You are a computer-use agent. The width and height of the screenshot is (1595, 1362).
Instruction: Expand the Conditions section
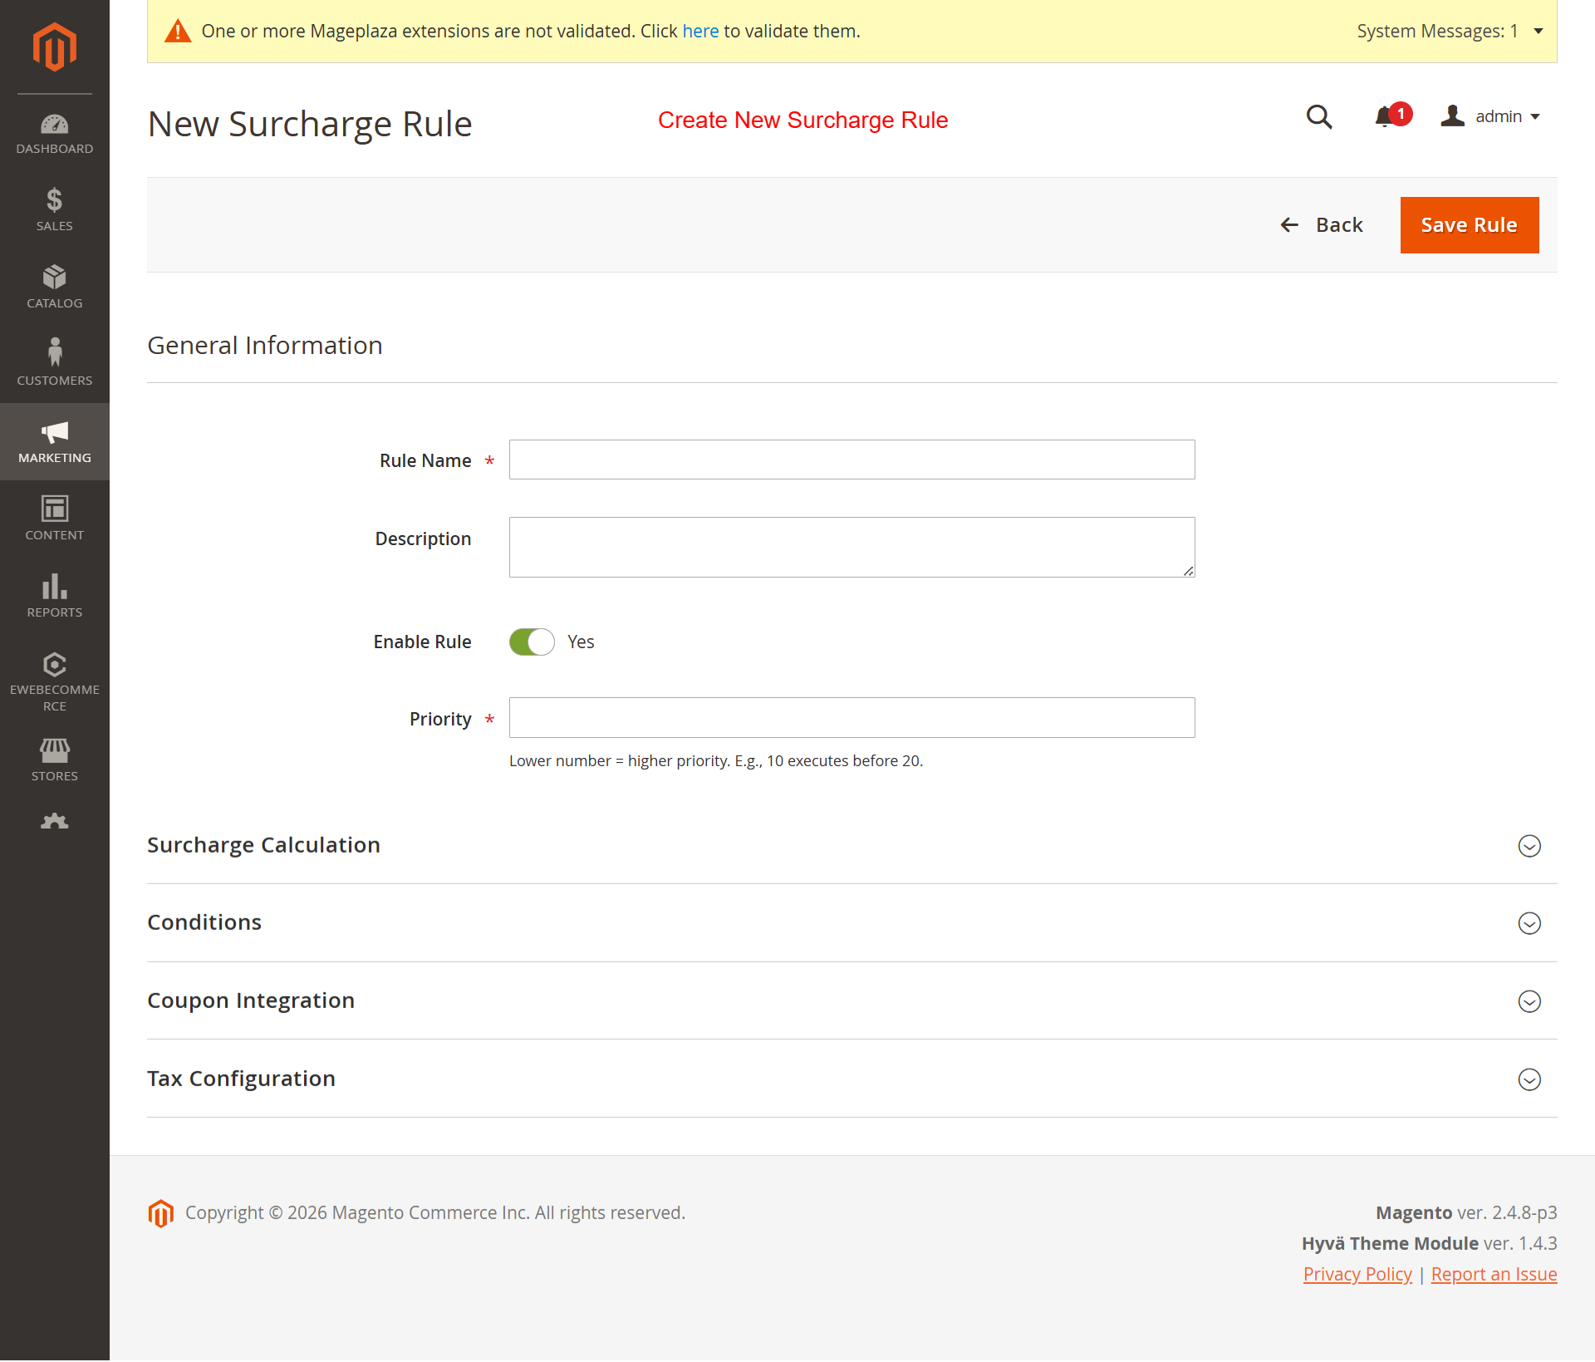[x=1529, y=923]
